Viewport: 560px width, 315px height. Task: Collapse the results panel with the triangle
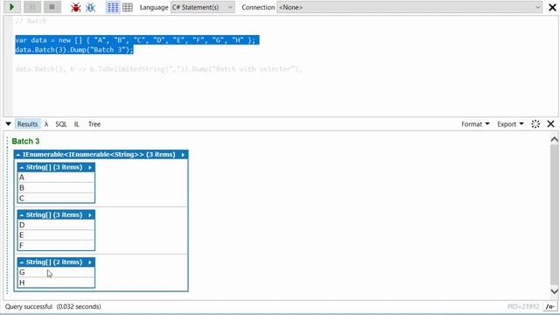[x=8, y=124]
